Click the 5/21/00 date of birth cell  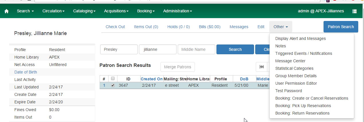(x=241, y=85)
